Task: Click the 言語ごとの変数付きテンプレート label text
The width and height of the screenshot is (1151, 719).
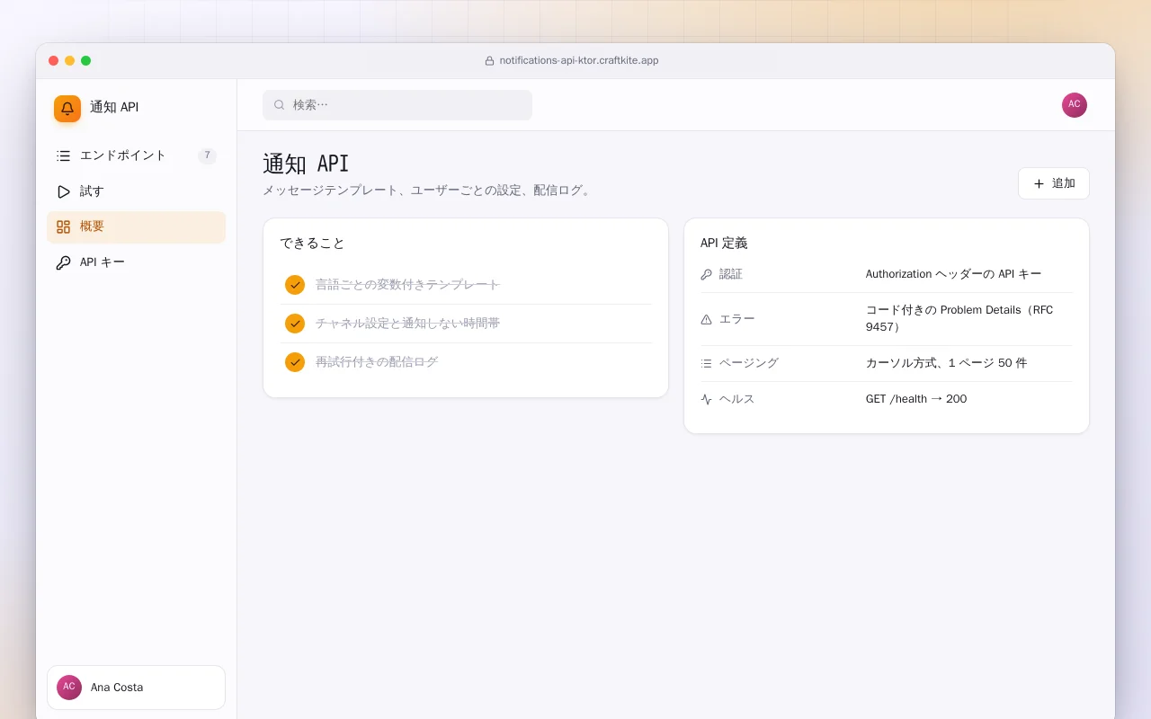Action: click(x=407, y=285)
